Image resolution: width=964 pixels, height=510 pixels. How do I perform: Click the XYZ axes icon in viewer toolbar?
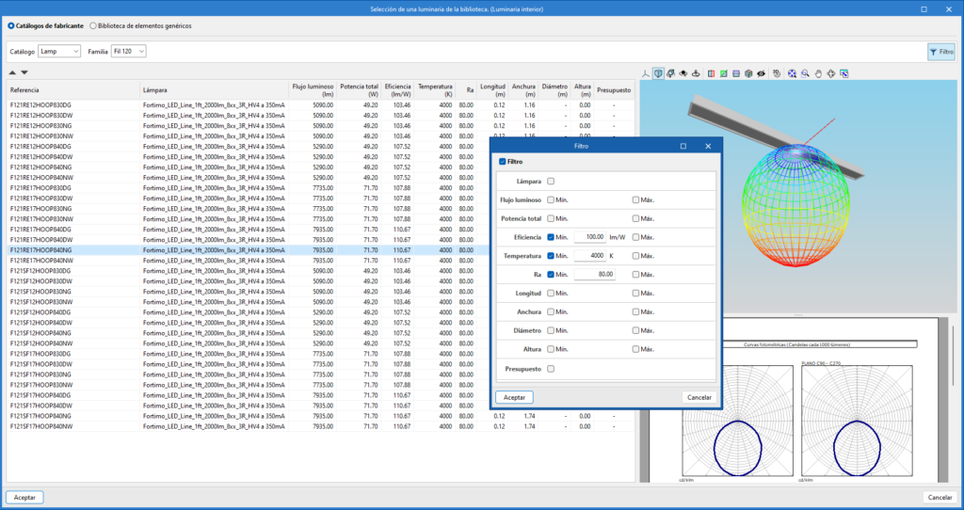(x=646, y=73)
